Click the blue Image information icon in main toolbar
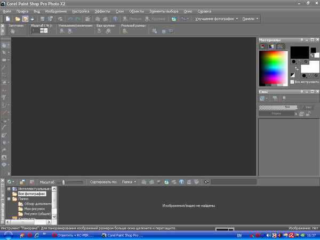 click(115, 19)
